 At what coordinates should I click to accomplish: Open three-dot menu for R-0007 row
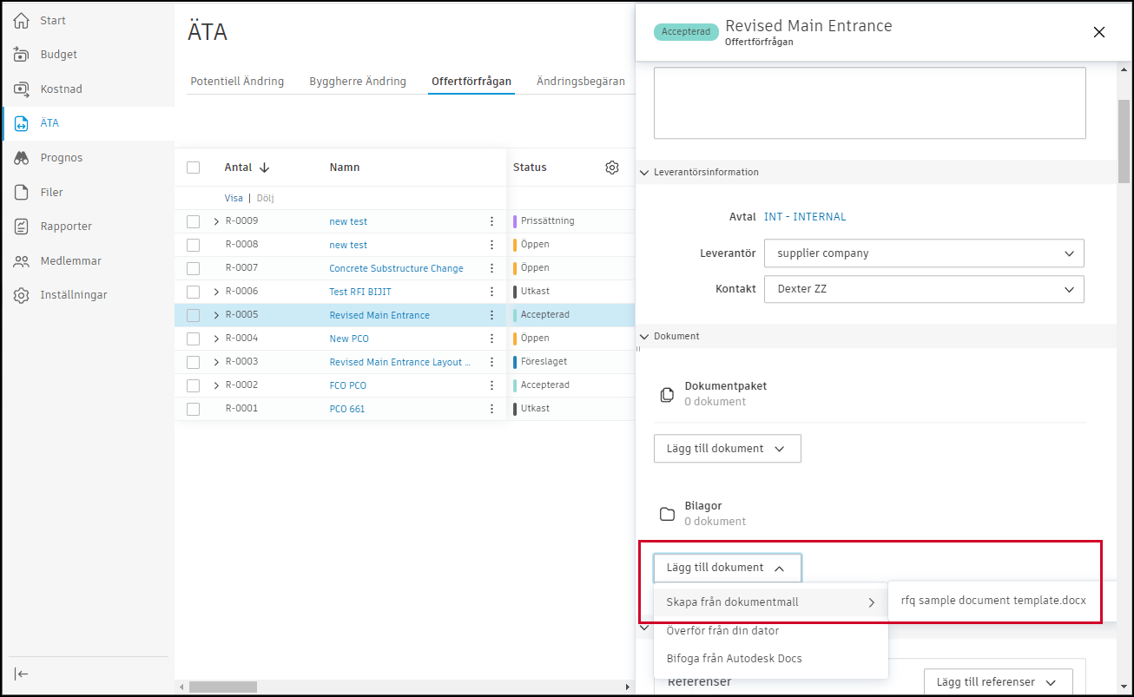(491, 268)
